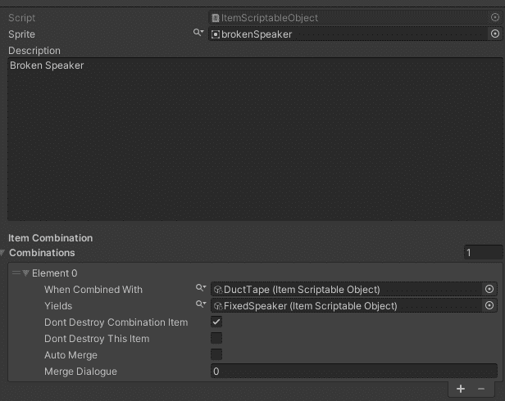Image resolution: width=505 pixels, height=401 pixels.
Task: Open object picker for When Combined With
Action: (x=489, y=290)
